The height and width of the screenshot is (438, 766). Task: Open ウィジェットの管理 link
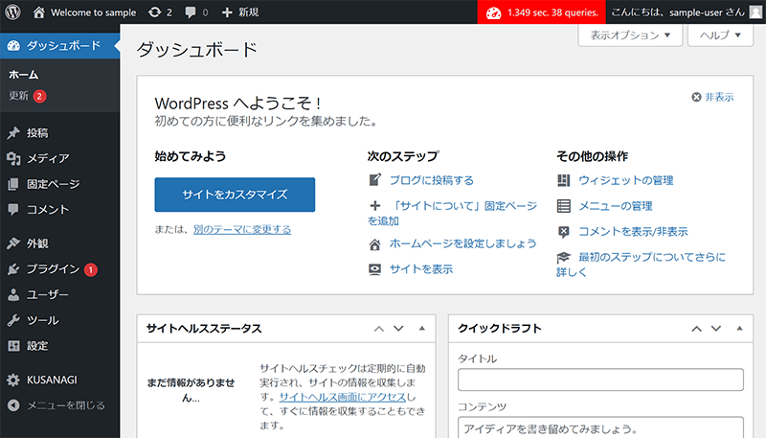(x=625, y=180)
